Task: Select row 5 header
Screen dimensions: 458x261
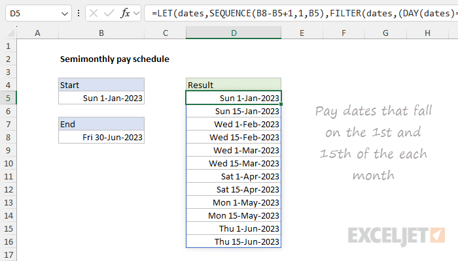Action: point(8,98)
